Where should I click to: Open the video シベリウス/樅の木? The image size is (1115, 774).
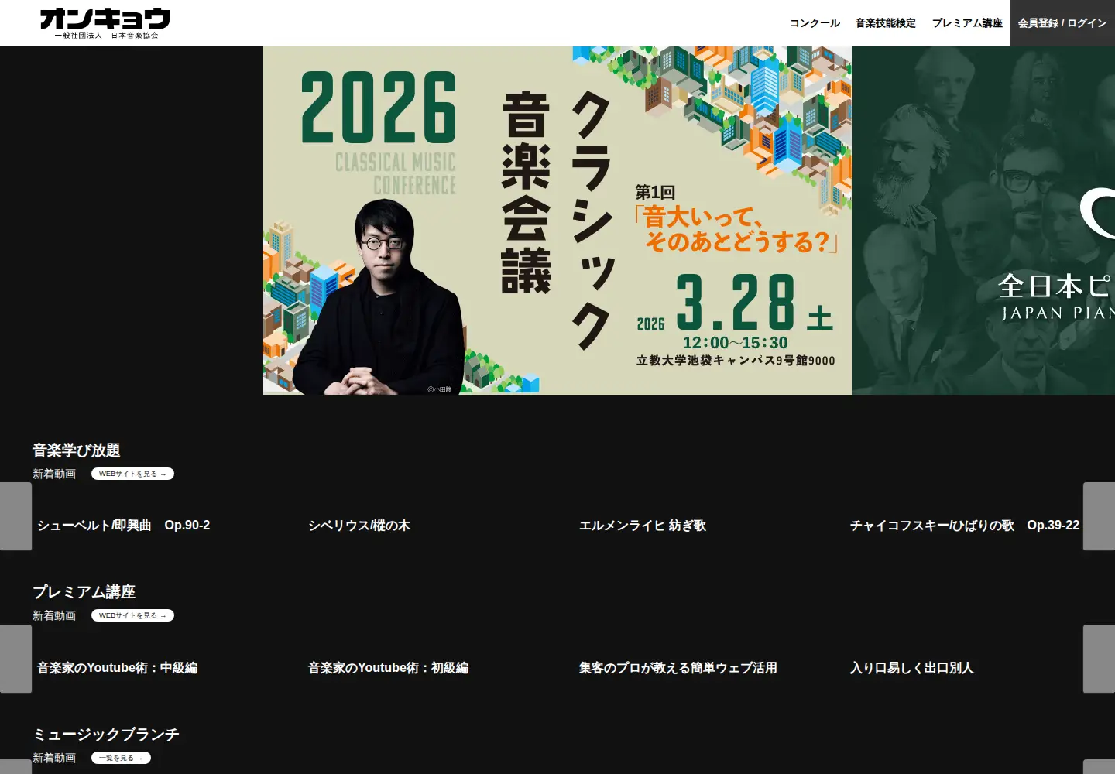(x=359, y=526)
